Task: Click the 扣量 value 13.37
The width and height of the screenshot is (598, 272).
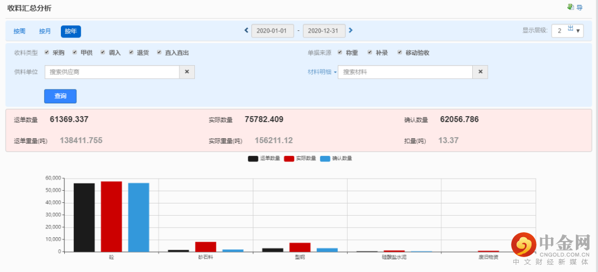Action: click(448, 140)
